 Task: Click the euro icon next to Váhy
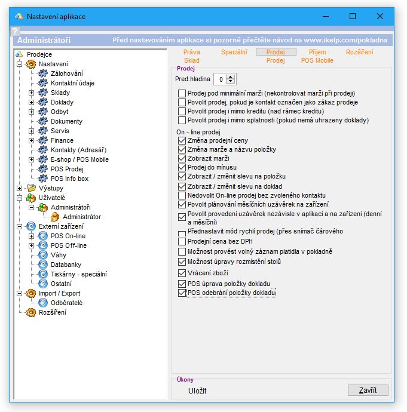click(43, 255)
